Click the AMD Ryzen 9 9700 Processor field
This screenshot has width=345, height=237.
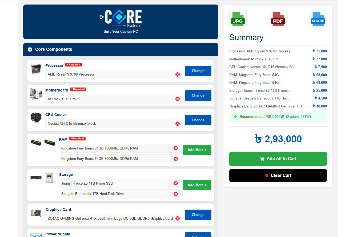[114, 74]
